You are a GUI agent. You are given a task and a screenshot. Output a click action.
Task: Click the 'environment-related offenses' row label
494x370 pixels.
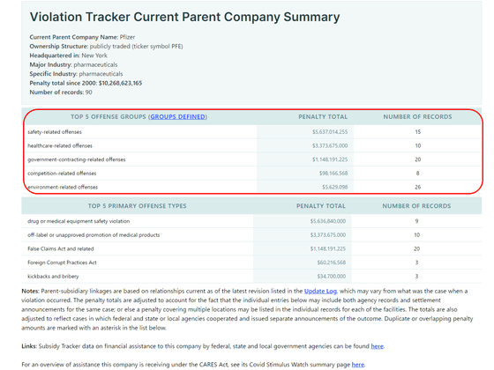coord(63,187)
